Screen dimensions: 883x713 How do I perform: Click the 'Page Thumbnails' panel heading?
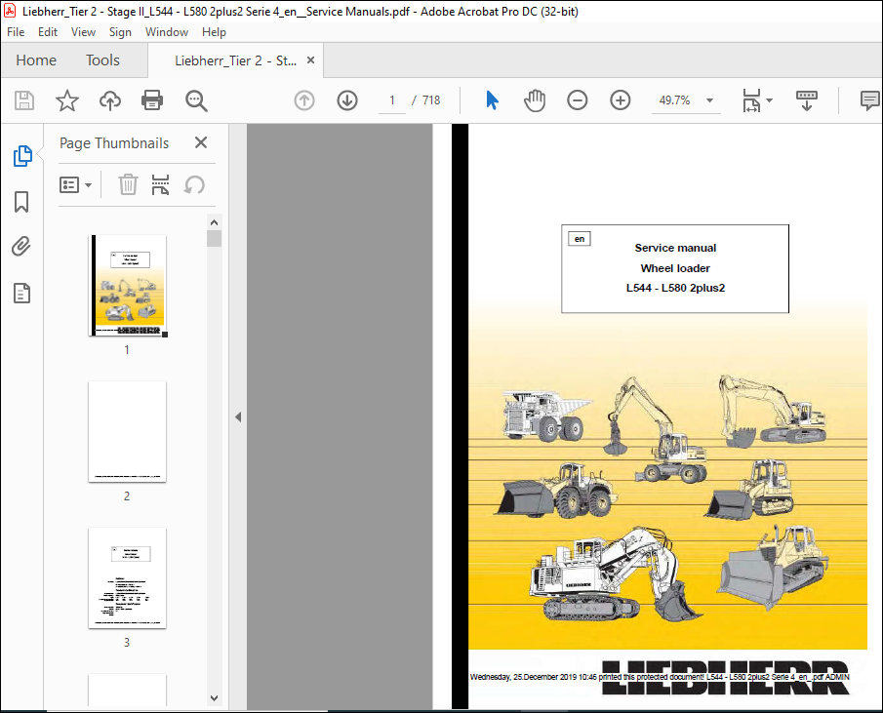coord(114,143)
